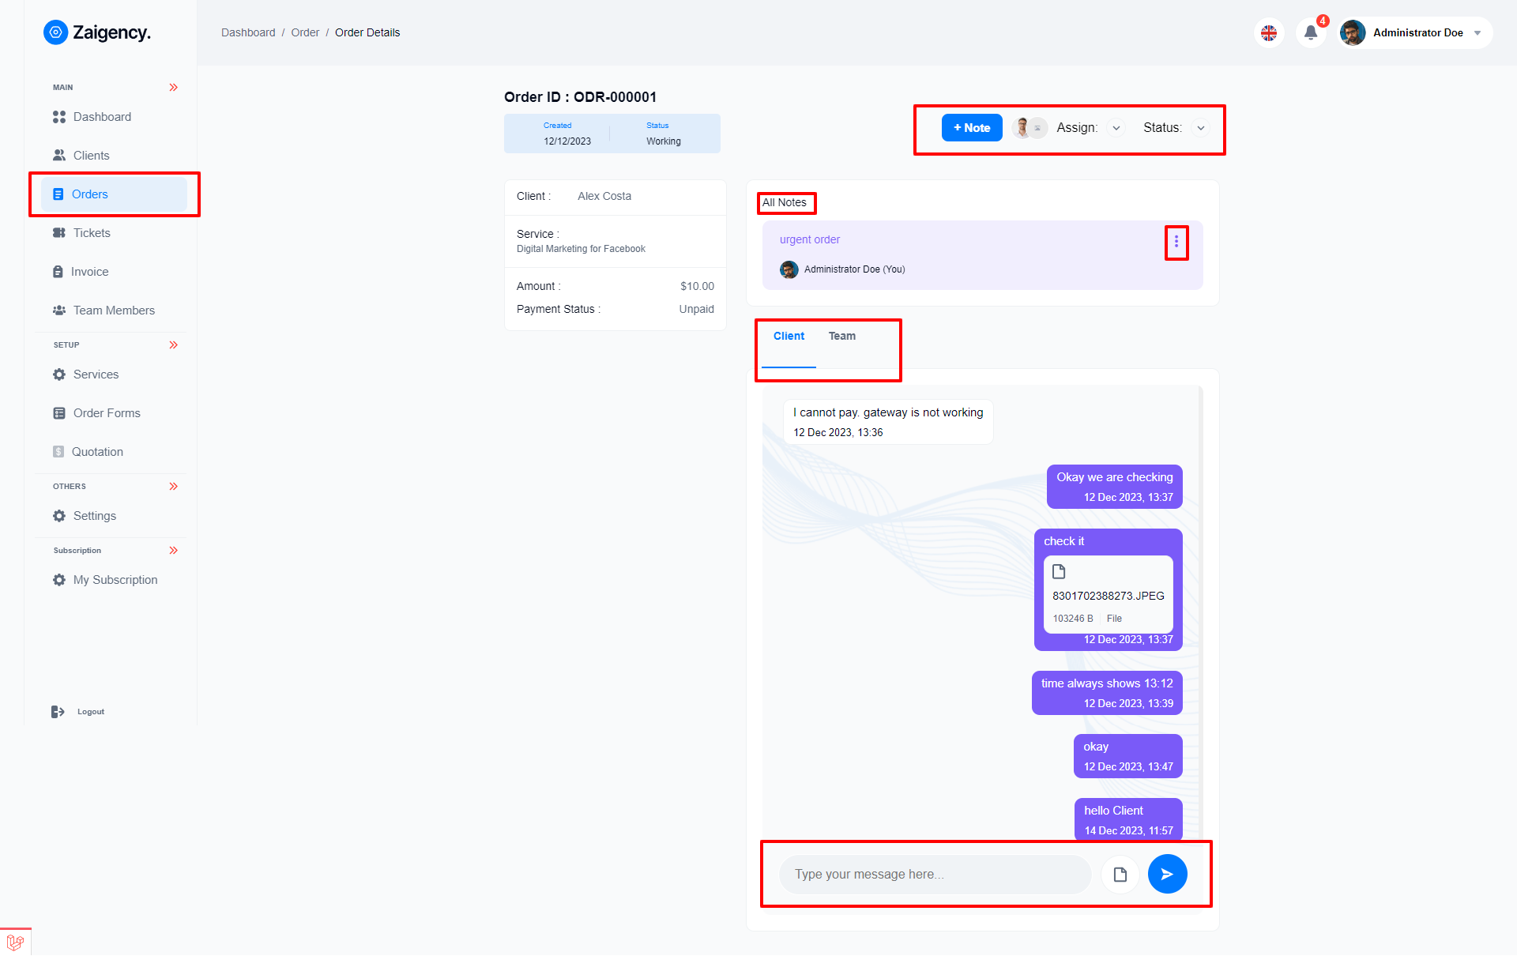The height and width of the screenshot is (956, 1517).
Task: Go to the Invoice page
Action: 90,271
